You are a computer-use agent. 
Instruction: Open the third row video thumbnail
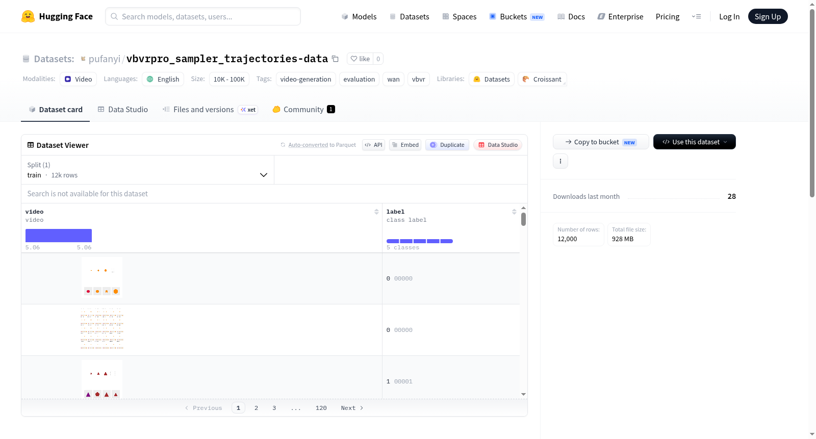click(x=102, y=379)
